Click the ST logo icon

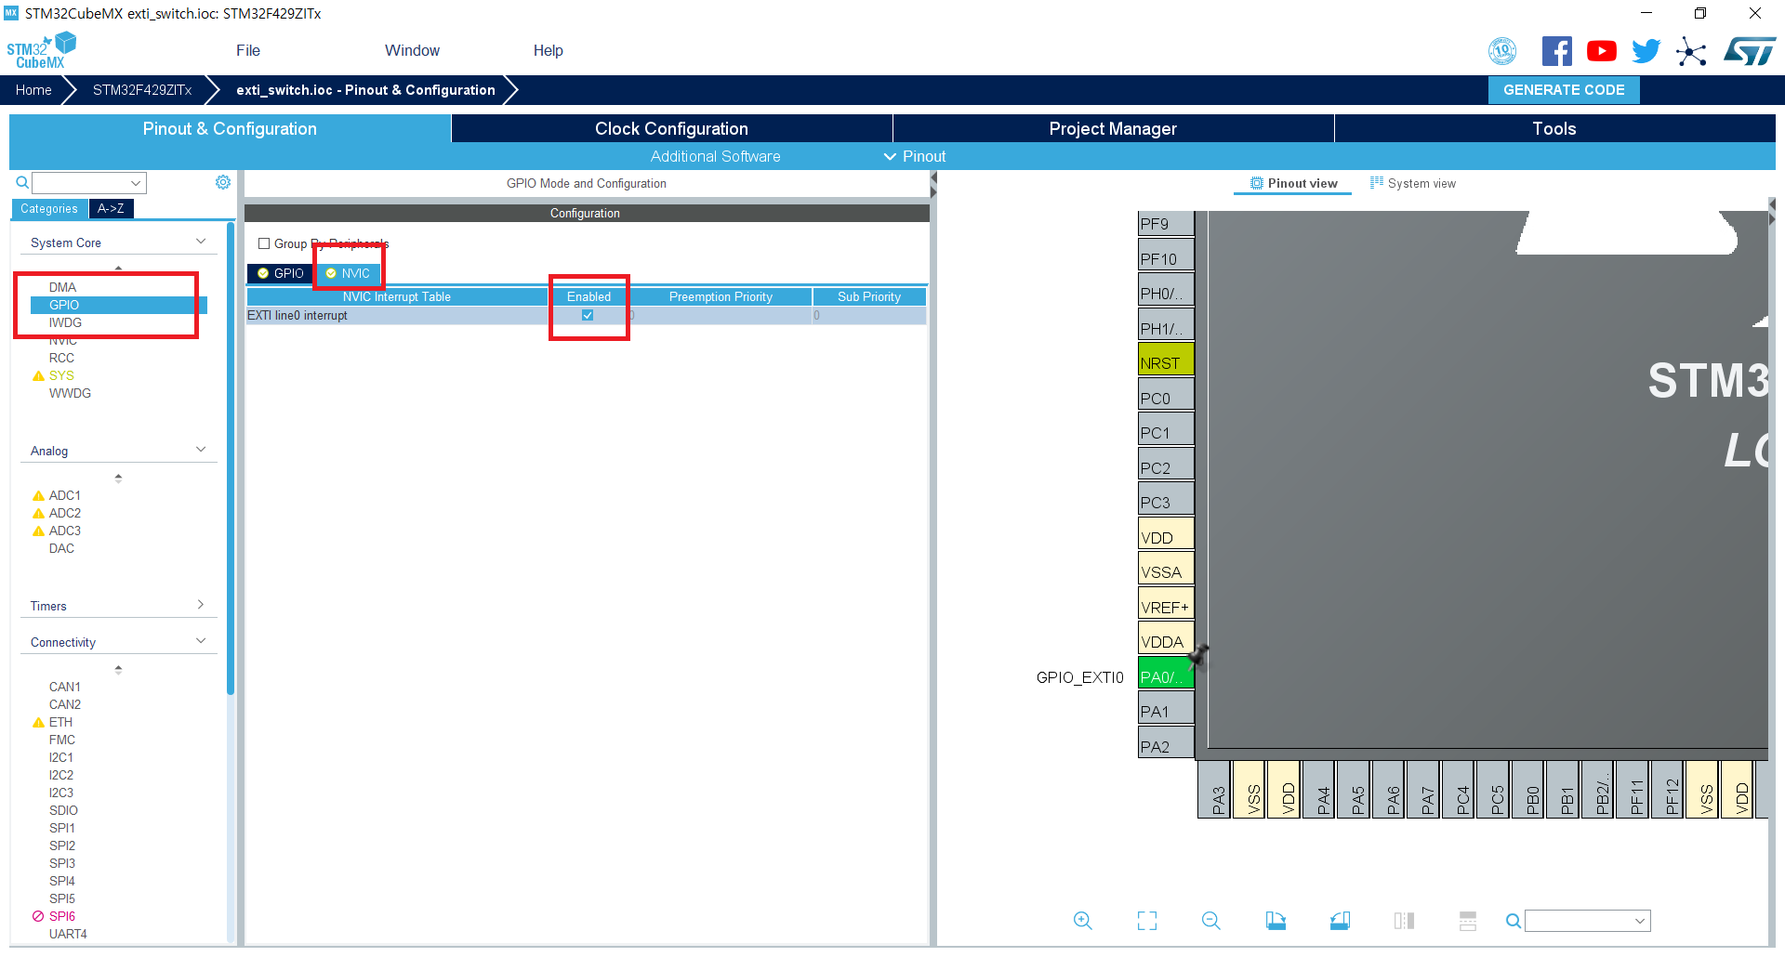point(1750,51)
